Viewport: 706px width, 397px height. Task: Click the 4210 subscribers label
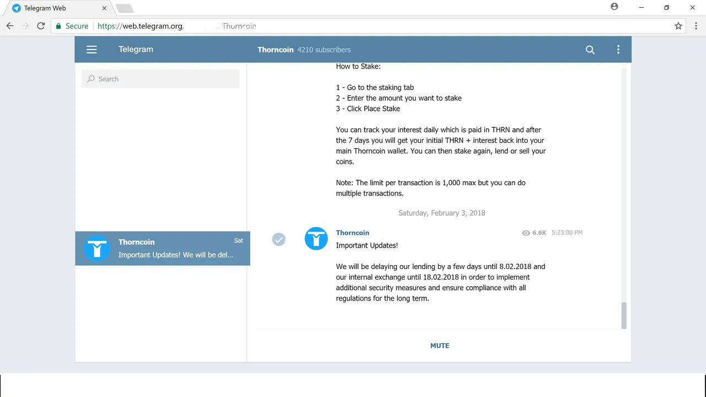coord(324,50)
